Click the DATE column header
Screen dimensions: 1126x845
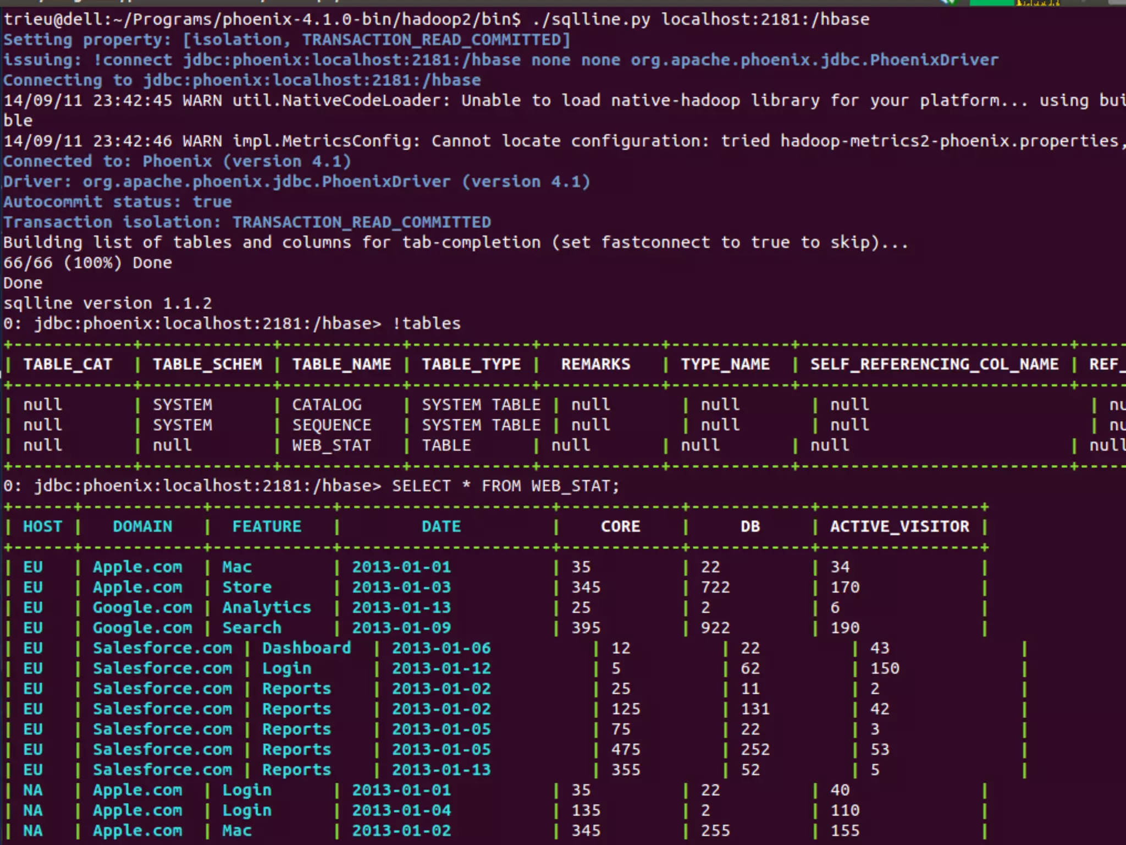point(441,526)
